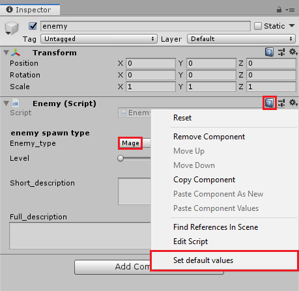Click the Transform component title
Image resolution: width=299 pixels, height=291 pixels.
click(x=55, y=53)
